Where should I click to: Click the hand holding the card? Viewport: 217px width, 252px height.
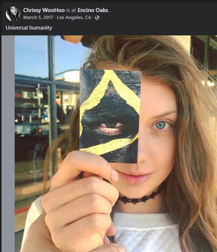(81, 201)
